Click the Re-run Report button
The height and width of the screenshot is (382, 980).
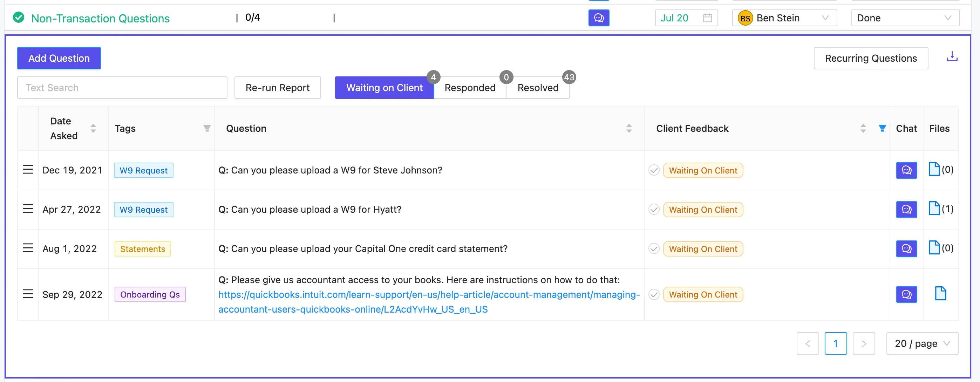tap(277, 88)
